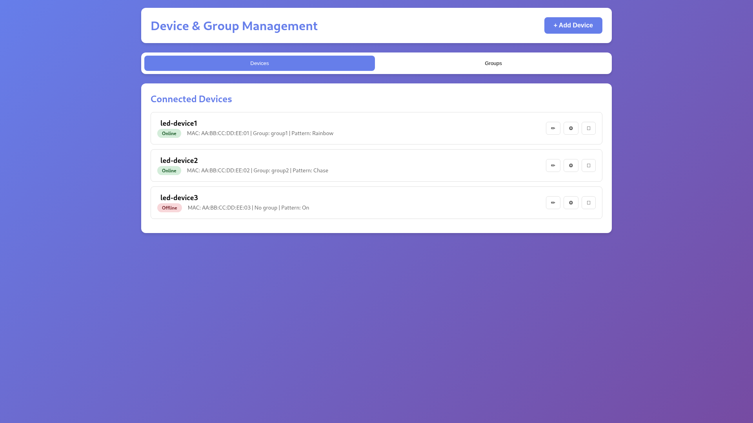The width and height of the screenshot is (753, 423).
Task: Open gear settings for led-device3
Action: (571, 202)
